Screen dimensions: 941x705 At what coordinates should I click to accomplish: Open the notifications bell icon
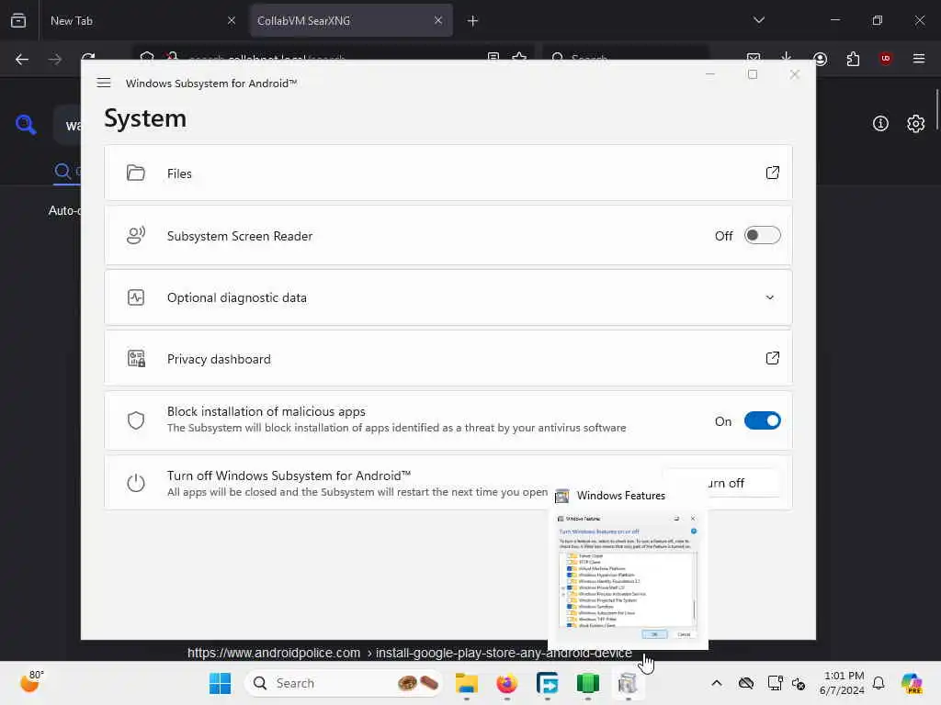(879, 683)
